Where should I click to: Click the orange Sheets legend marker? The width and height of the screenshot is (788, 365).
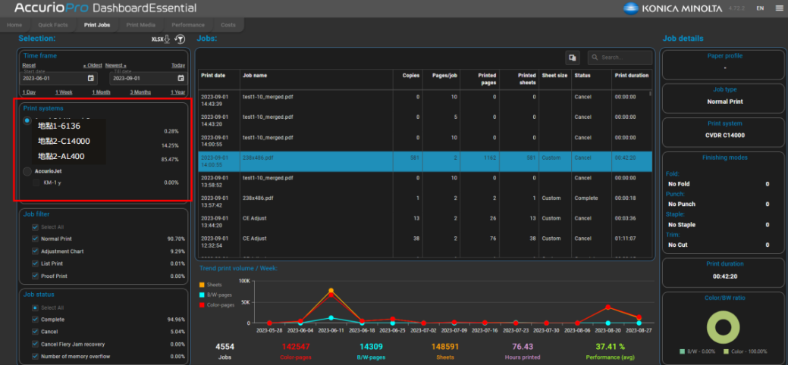(x=202, y=285)
